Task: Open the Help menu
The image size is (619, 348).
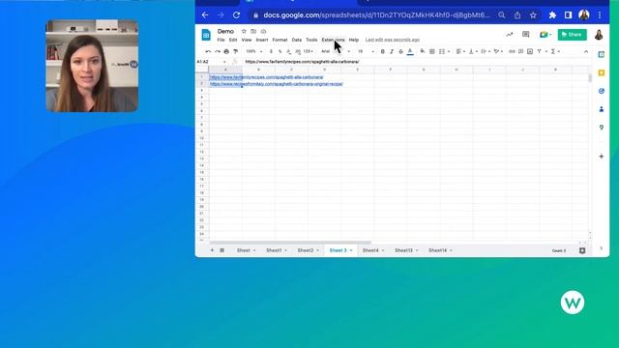Action: (x=354, y=40)
